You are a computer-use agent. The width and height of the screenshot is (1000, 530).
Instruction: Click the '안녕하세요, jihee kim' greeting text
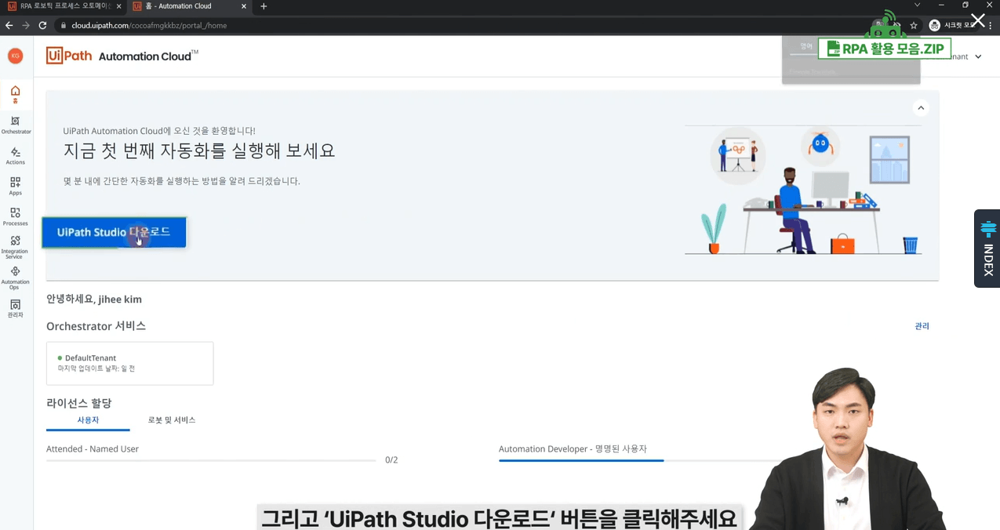(94, 299)
